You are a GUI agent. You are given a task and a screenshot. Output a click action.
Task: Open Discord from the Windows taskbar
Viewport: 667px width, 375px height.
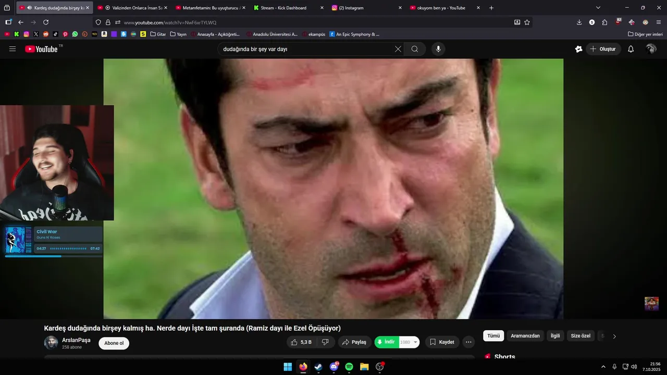[x=334, y=367]
